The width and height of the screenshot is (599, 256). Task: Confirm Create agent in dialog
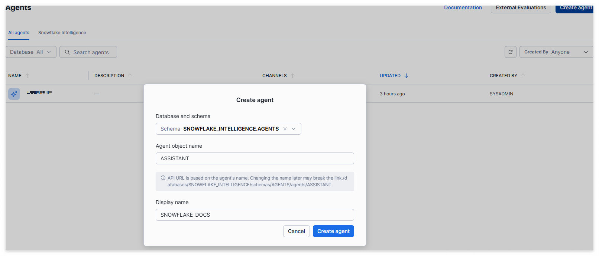(333, 231)
